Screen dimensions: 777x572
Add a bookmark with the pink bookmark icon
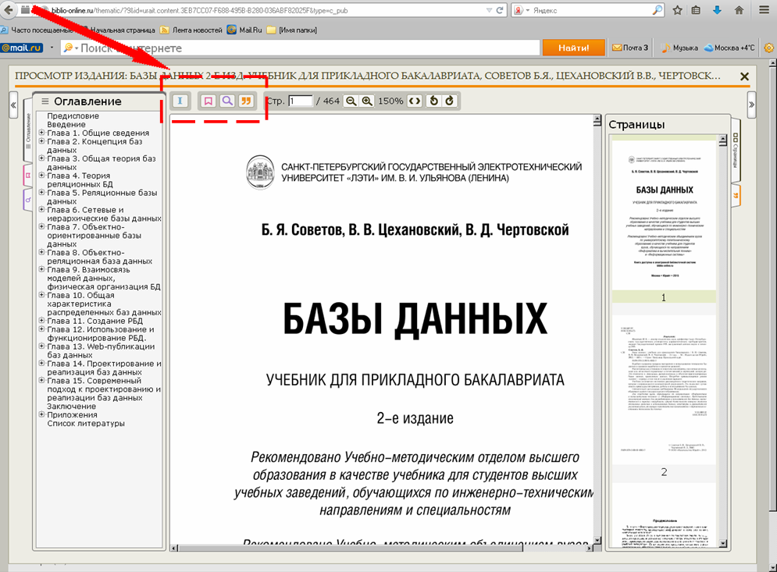[209, 101]
